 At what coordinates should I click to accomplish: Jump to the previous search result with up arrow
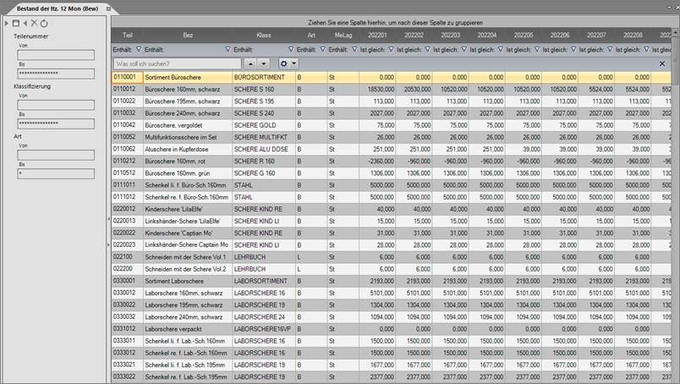pos(250,63)
